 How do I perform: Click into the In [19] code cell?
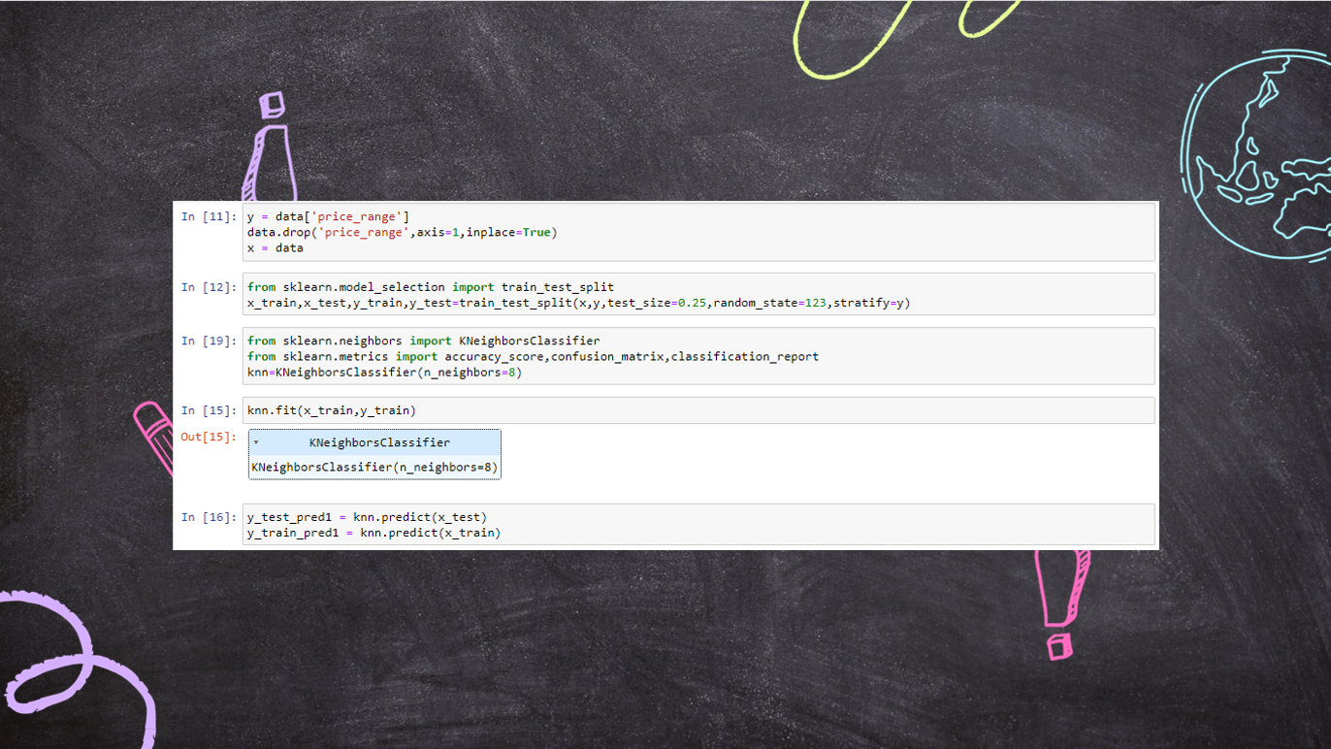pyautogui.click(x=698, y=356)
